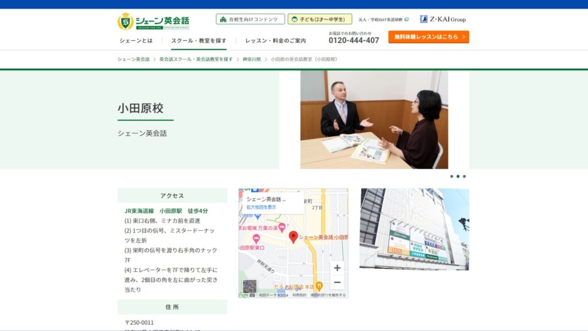
Task: Click the アクセス section header
Action: pyautogui.click(x=172, y=195)
